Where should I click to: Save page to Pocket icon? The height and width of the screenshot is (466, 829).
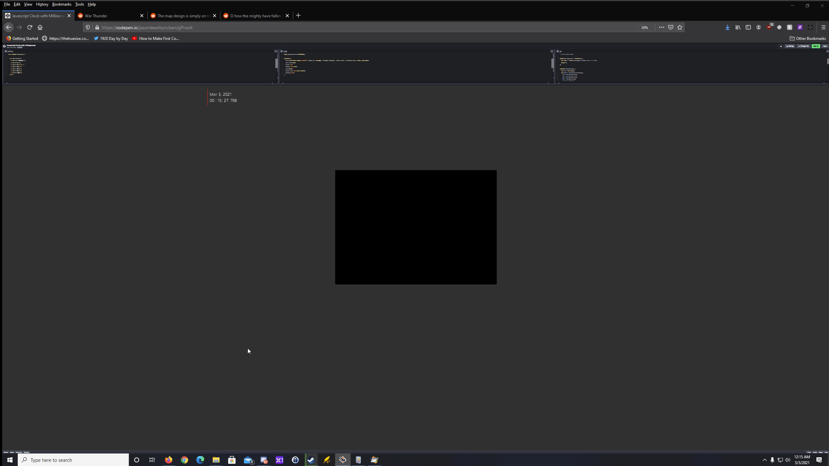670,28
